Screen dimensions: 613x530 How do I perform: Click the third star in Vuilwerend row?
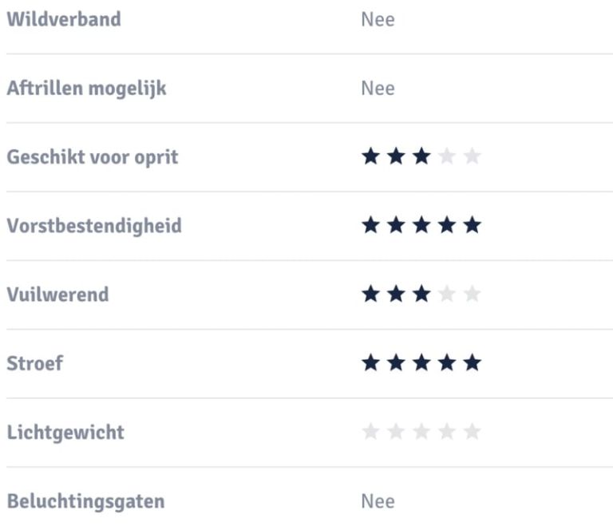tap(421, 295)
